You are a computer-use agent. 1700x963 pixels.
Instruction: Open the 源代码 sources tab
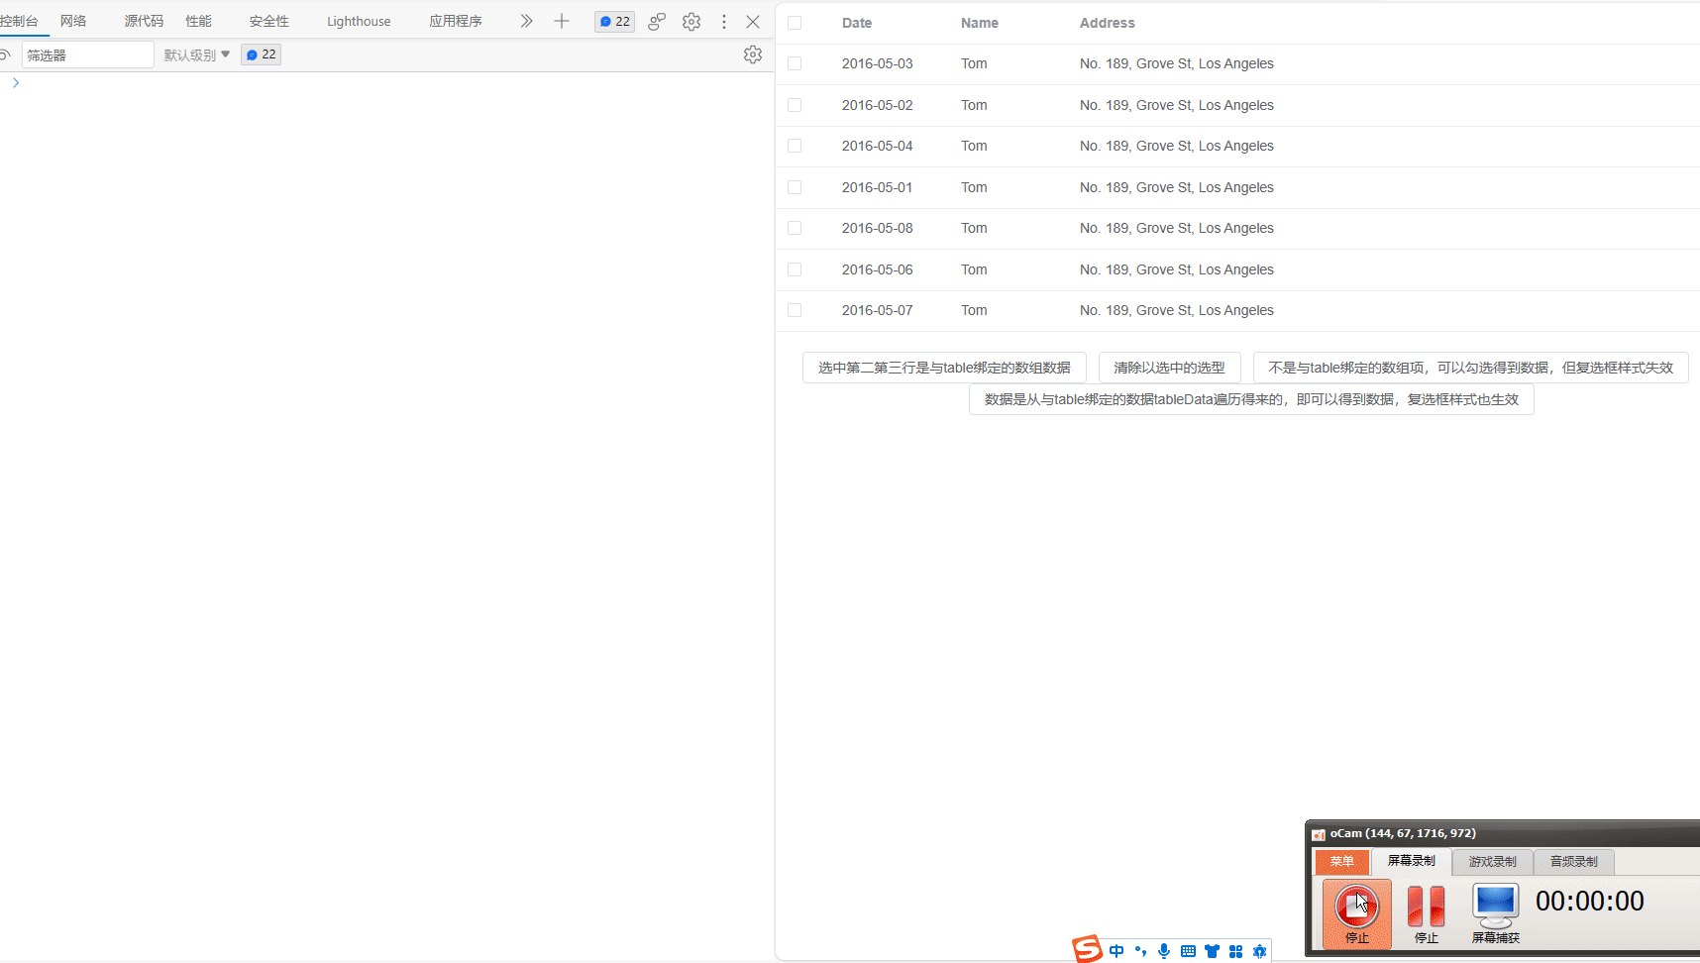pyautogui.click(x=144, y=21)
